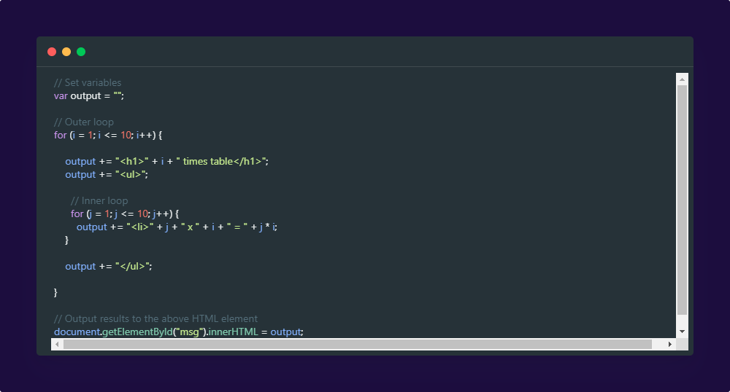Click the "// Set variables" comment
The image size is (730, 392).
pos(88,82)
